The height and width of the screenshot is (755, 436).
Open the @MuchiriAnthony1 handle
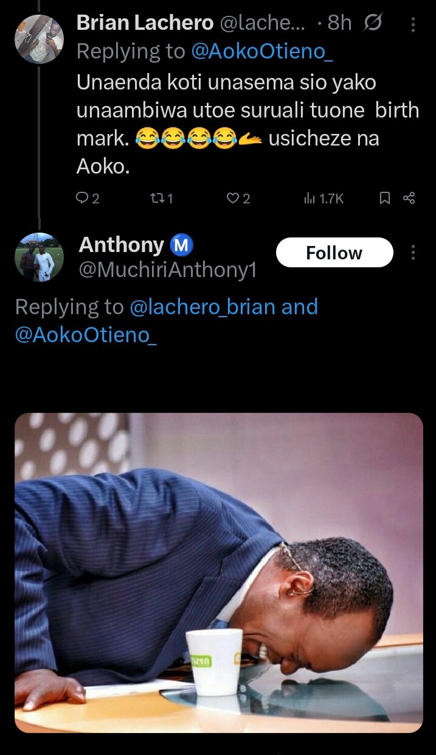167,270
